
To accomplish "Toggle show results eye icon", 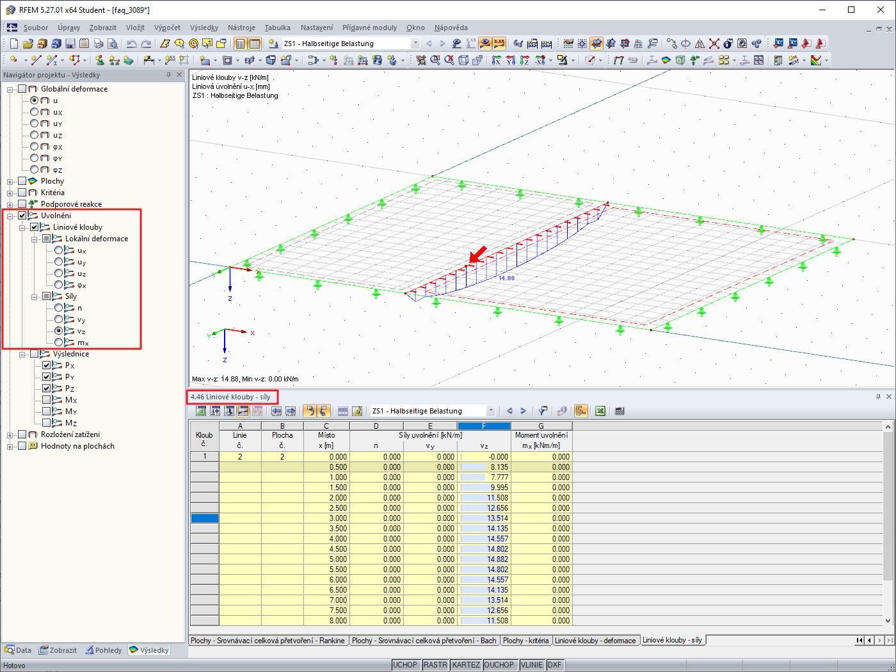I will pyautogui.click(x=485, y=44).
